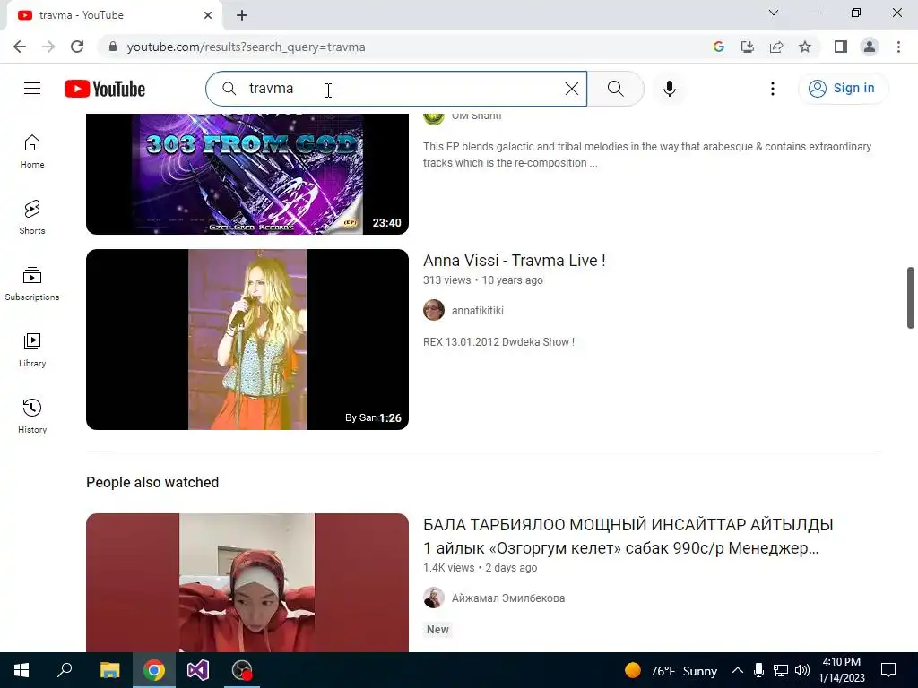The height and width of the screenshot is (688, 918).
Task: Open History in the sidebar
Action: point(32,416)
